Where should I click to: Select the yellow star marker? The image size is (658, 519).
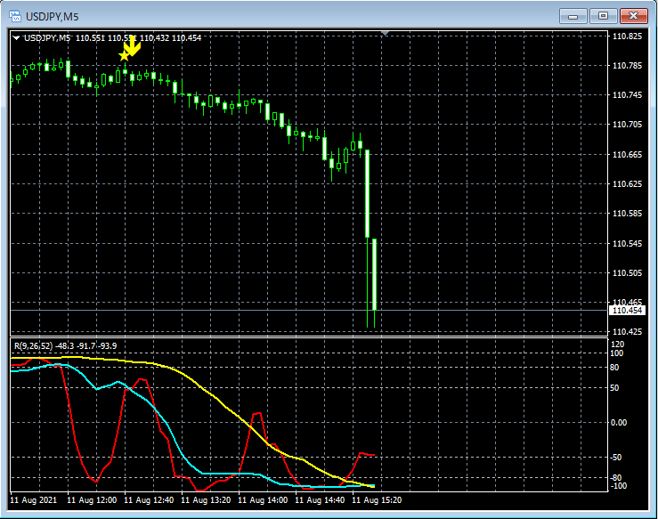click(124, 56)
